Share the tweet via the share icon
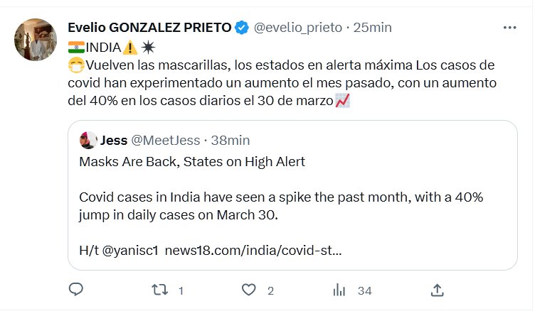 click(438, 290)
